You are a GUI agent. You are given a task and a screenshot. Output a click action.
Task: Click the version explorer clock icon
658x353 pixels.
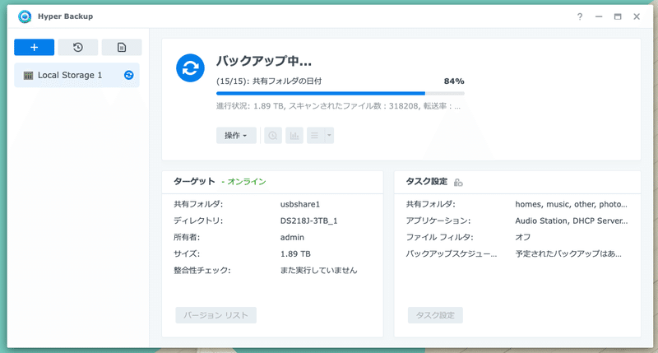click(273, 135)
